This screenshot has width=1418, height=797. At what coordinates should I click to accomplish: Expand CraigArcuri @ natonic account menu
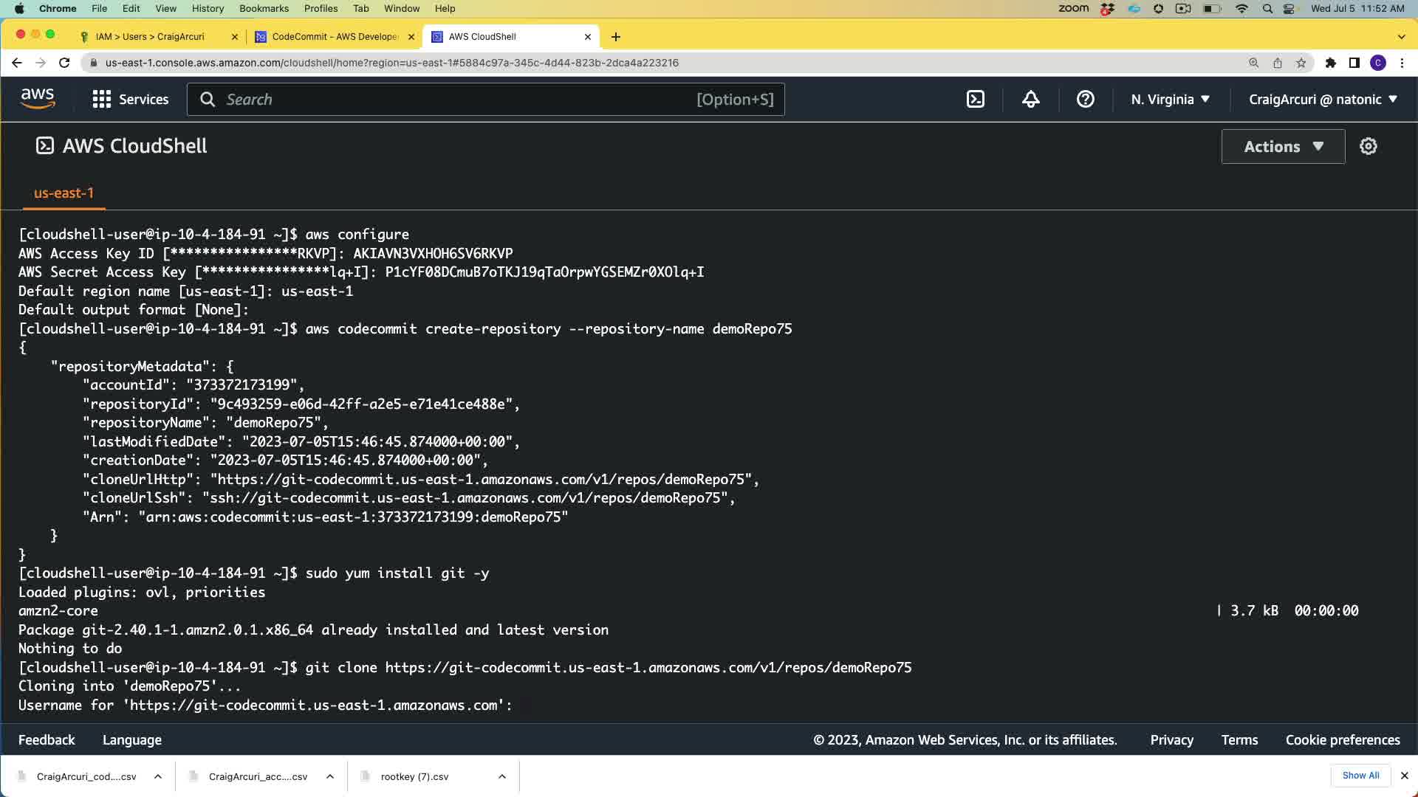click(1323, 99)
